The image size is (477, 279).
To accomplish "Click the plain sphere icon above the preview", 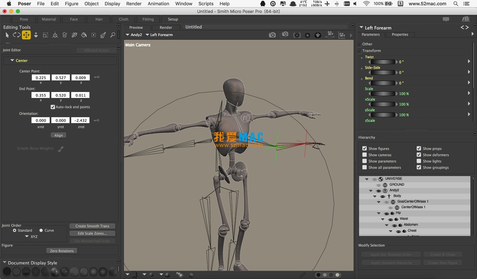I will pyautogui.click(x=307, y=35).
